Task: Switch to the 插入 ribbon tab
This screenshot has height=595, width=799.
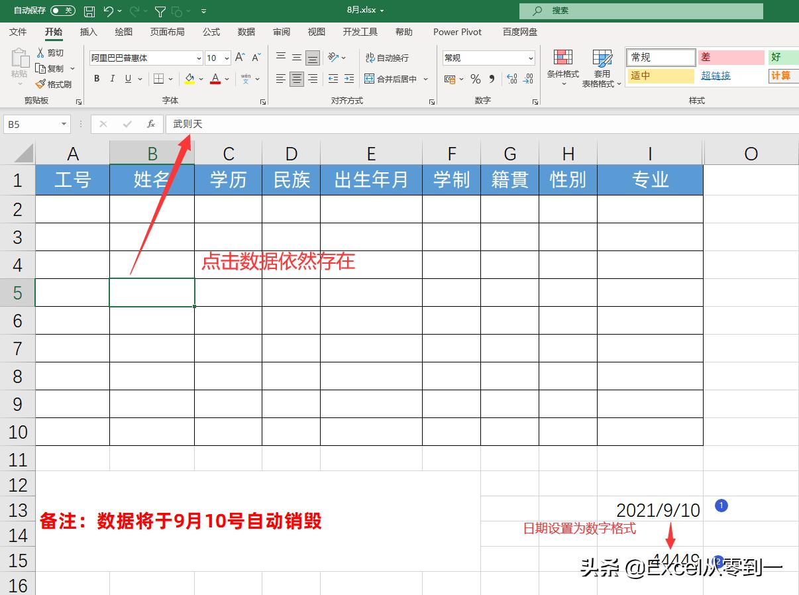Action: coord(89,32)
